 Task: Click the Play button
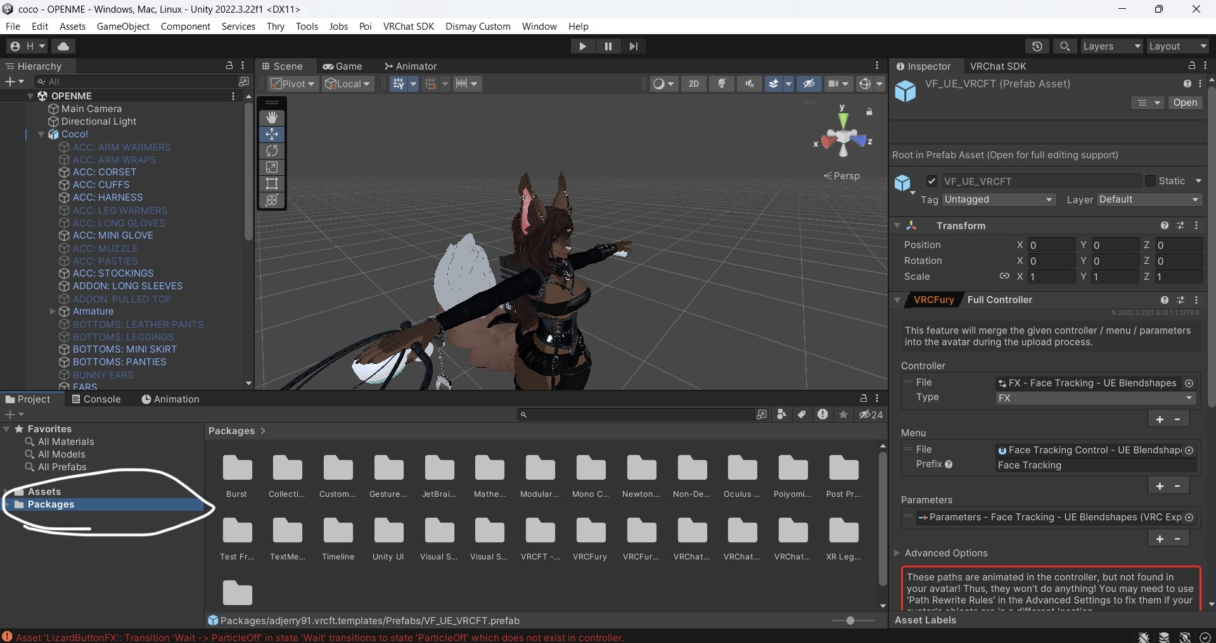582,46
